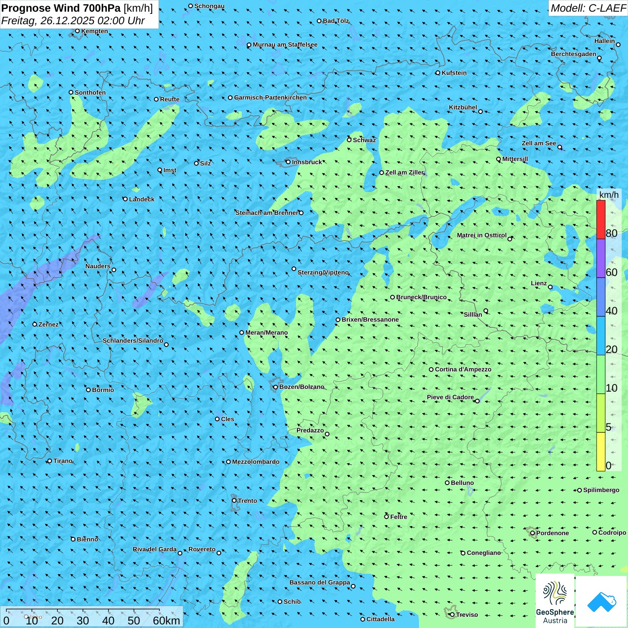Click the Kempten city marker

[x=77, y=31]
